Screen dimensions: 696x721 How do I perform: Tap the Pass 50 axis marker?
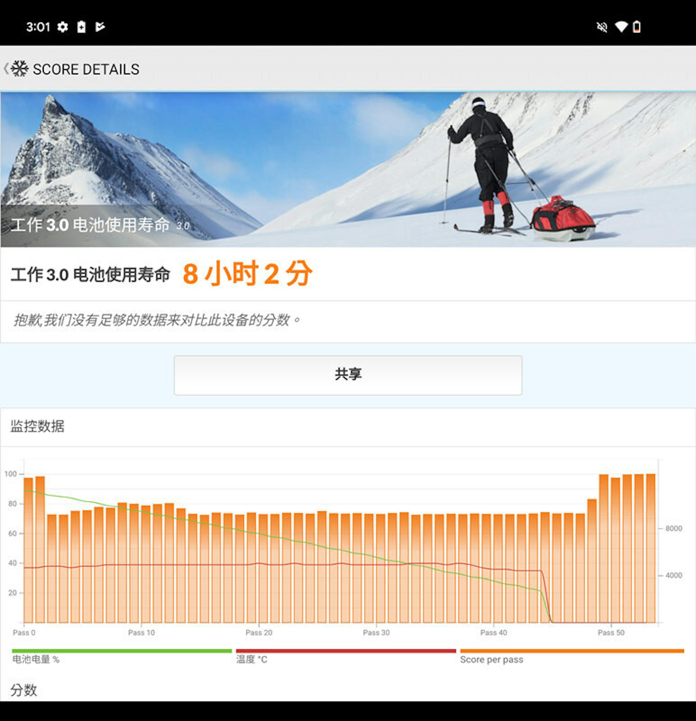611,632
